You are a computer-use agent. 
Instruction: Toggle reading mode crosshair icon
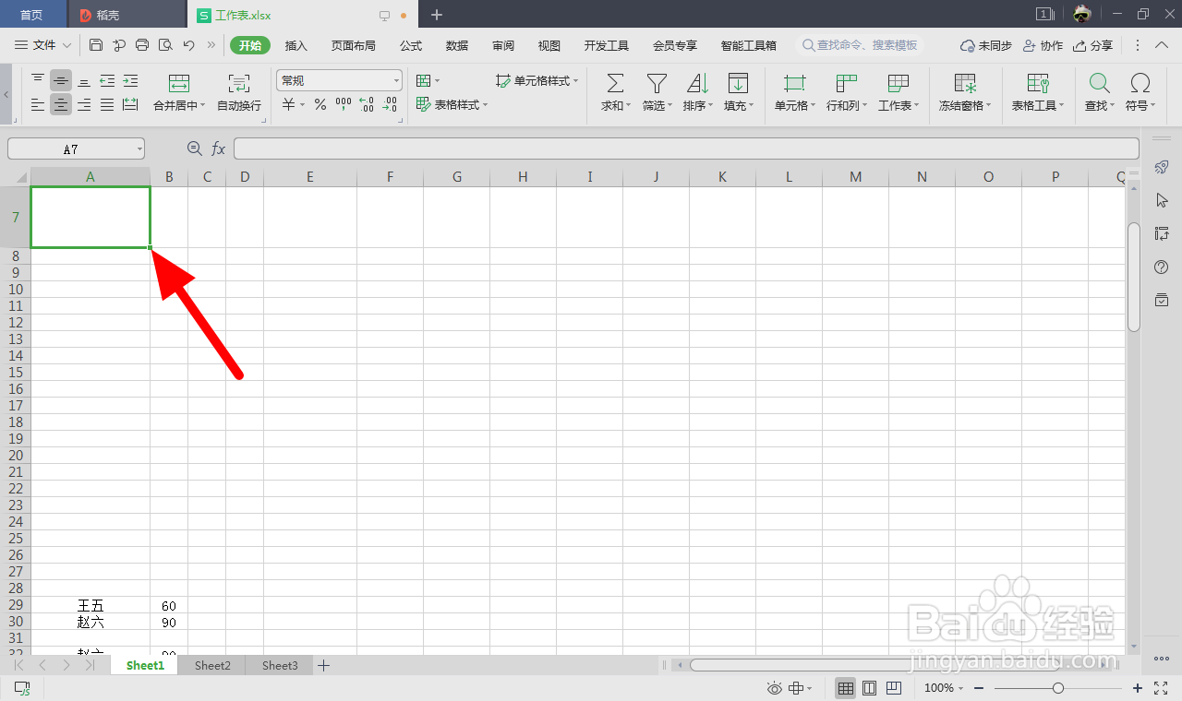click(x=796, y=688)
